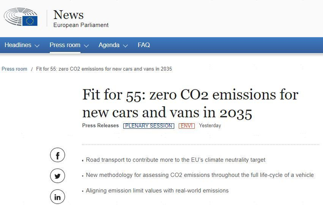This screenshot has height=205, width=323.
Task: Open the FAQ menu item
Action: point(144,45)
